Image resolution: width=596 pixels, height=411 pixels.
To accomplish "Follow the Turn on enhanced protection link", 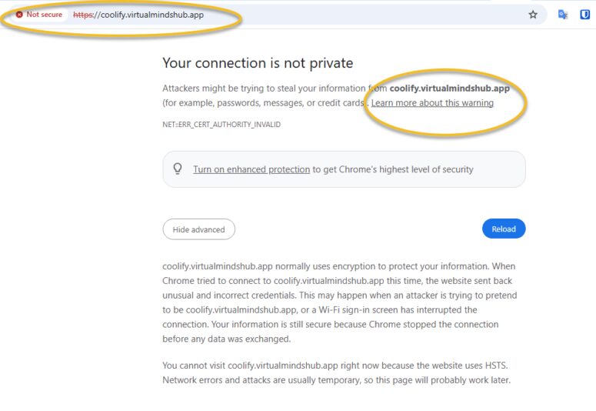I will [x=251, y=169].
